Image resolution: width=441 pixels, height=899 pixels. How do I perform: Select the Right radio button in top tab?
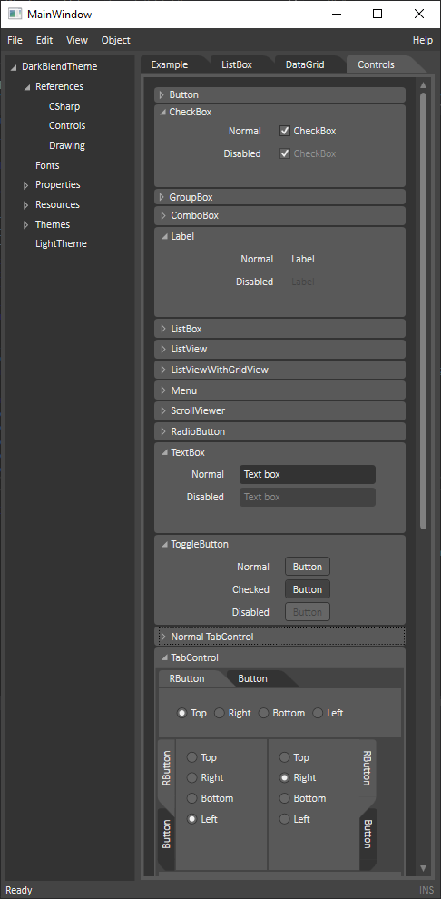(219, 713)
